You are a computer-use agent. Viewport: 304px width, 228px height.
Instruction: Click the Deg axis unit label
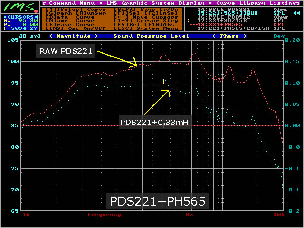(279, 36)
